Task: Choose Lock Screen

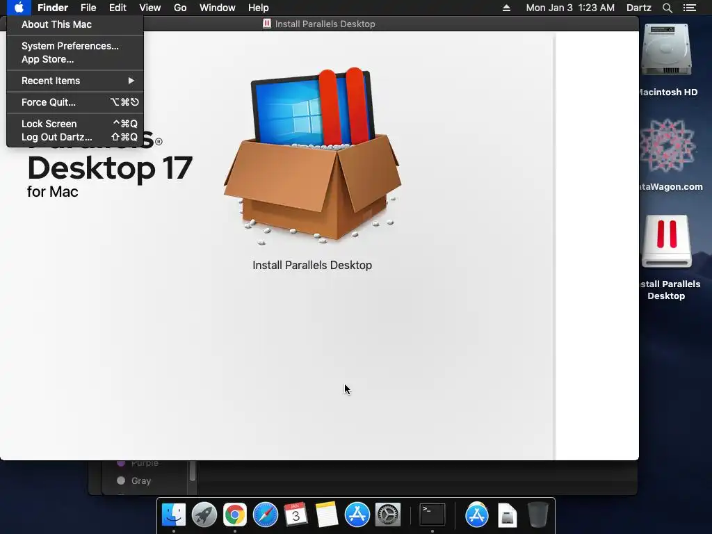Action: [75, 124]
